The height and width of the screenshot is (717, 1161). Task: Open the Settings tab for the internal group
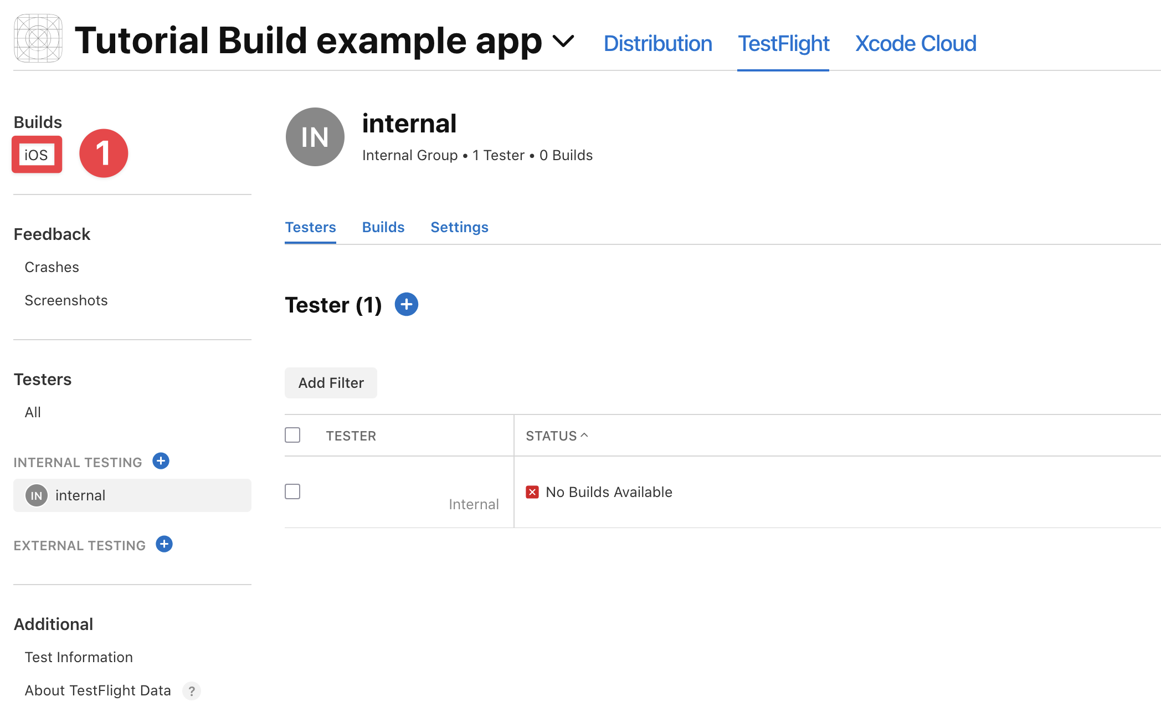click(x=459, y=227)
